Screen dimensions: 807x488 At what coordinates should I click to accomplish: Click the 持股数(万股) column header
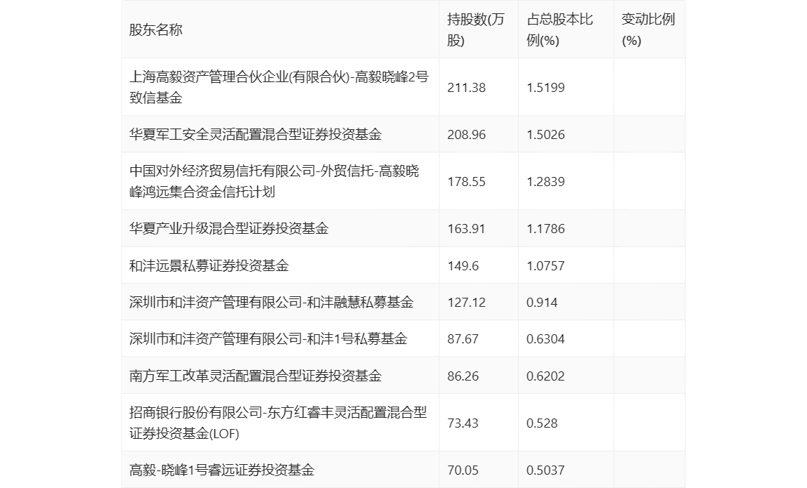[475, 29]
